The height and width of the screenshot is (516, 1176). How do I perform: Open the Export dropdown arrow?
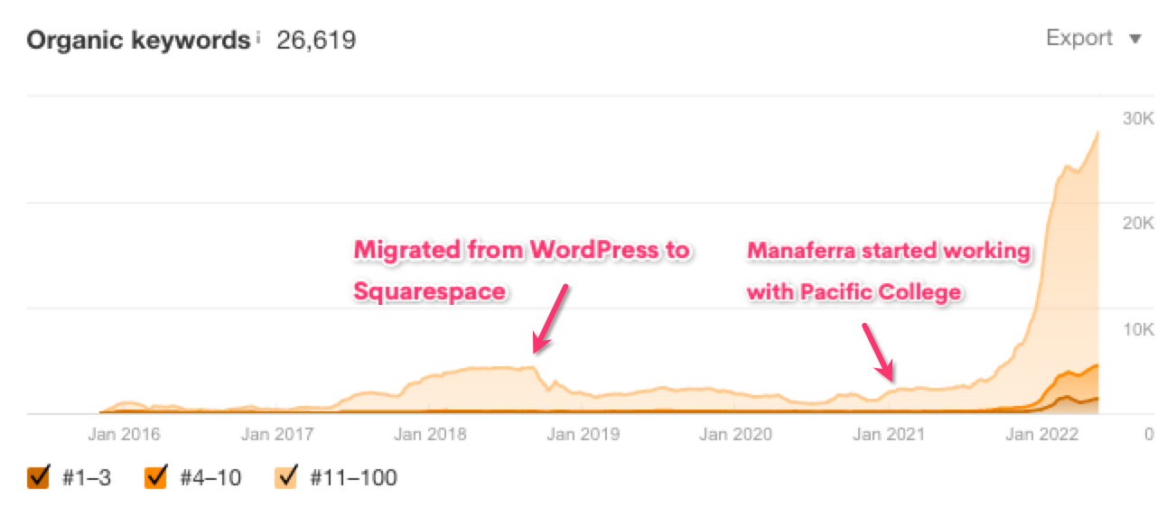(x=1136, y=39)
